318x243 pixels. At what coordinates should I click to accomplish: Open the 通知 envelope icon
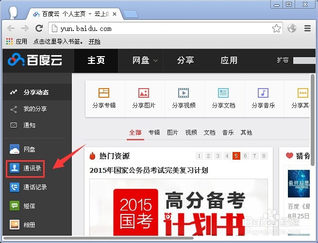(14, 125)
